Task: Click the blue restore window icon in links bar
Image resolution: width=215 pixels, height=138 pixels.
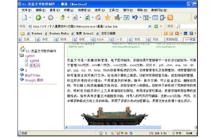Action: tap(191, 33)
